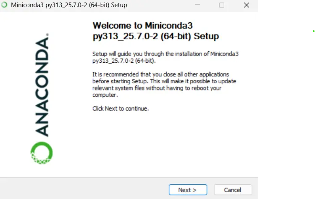Click the Miniconda installer title bar icon
This screenshot has height=199, width=315.
pos(4,5)
